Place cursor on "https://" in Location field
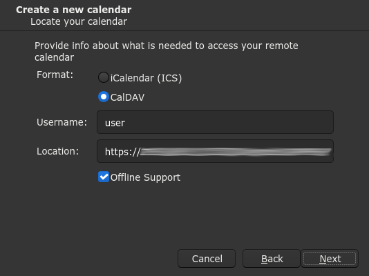 point(122,152)
